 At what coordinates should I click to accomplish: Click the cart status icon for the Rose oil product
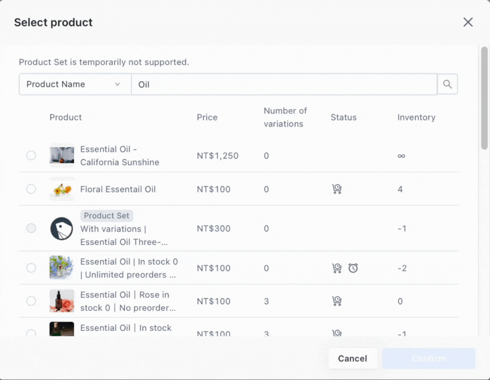tap(337, 301)
